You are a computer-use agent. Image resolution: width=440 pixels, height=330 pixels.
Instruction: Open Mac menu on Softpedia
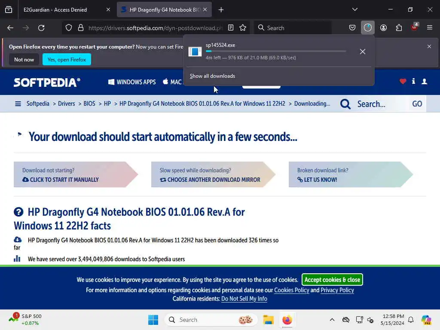(x=172, y=82)
